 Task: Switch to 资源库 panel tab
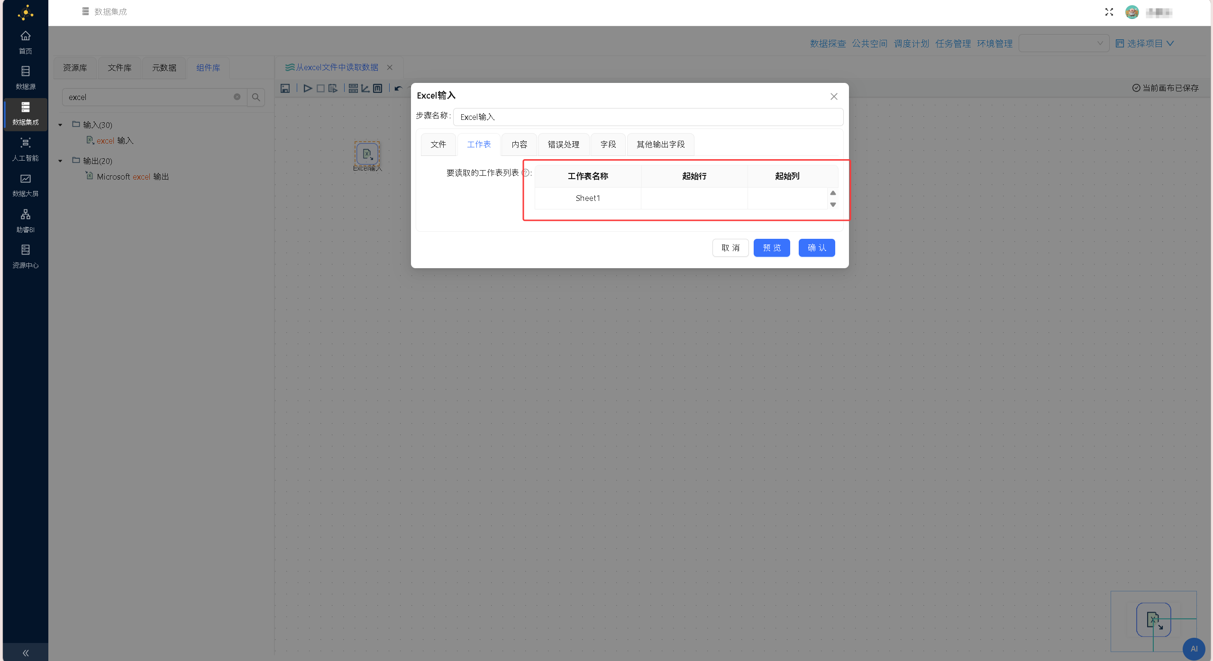75,68
